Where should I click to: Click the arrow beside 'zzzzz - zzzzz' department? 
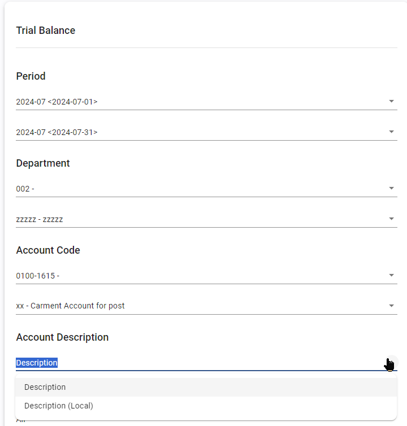[x=391, y=219]
